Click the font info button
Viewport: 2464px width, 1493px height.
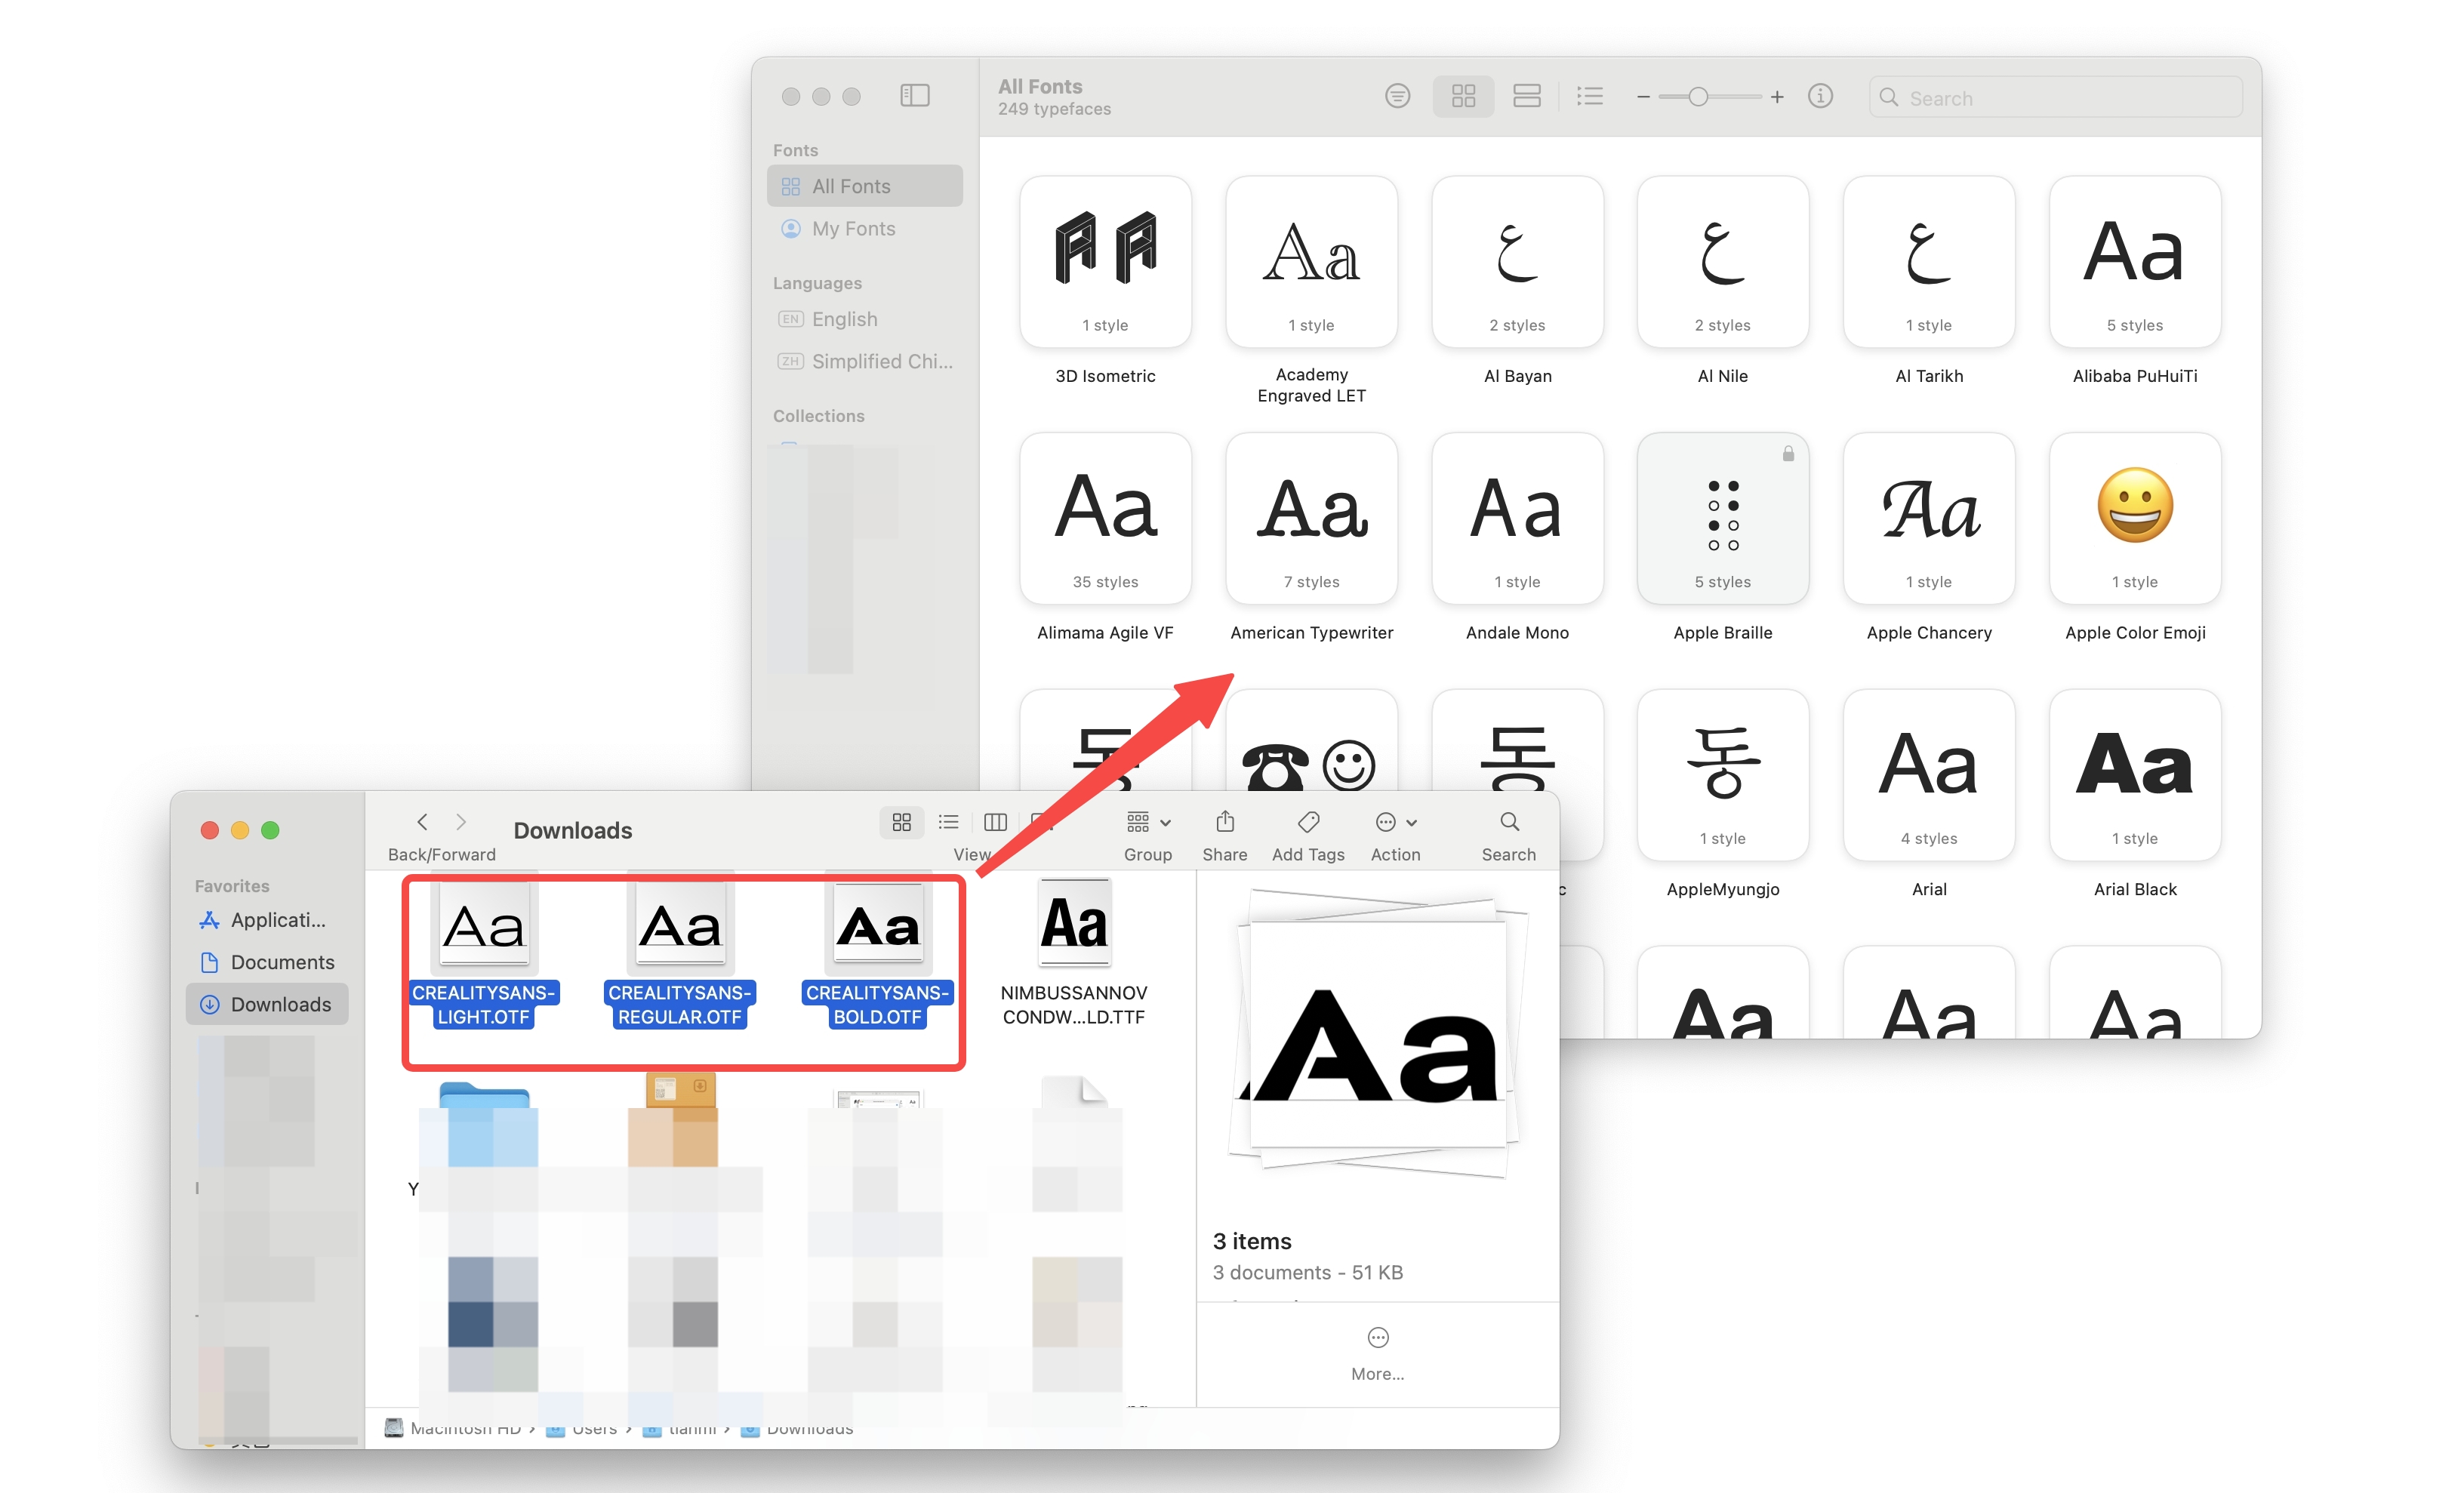1820,96
